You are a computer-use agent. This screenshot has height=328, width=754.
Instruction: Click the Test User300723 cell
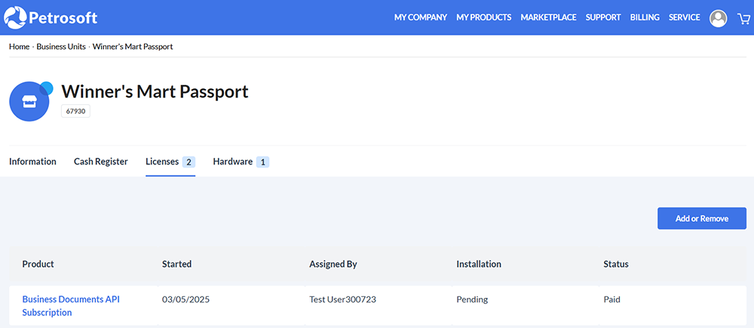343,299
